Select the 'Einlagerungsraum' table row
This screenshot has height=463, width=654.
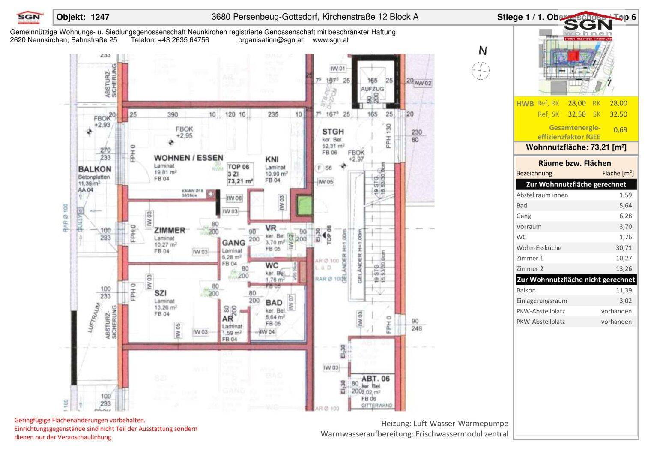pyautogui.click(x=576, y=301)
